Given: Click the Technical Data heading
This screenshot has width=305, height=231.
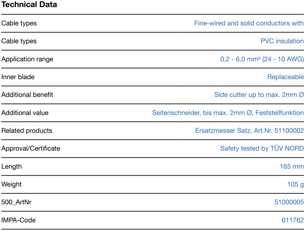Looking at the screenshot, I should (x=29, y=4).
